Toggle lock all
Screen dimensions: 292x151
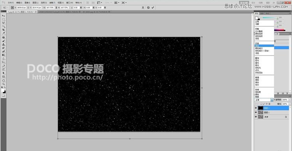pyautogui.click(x=269, y=104)
